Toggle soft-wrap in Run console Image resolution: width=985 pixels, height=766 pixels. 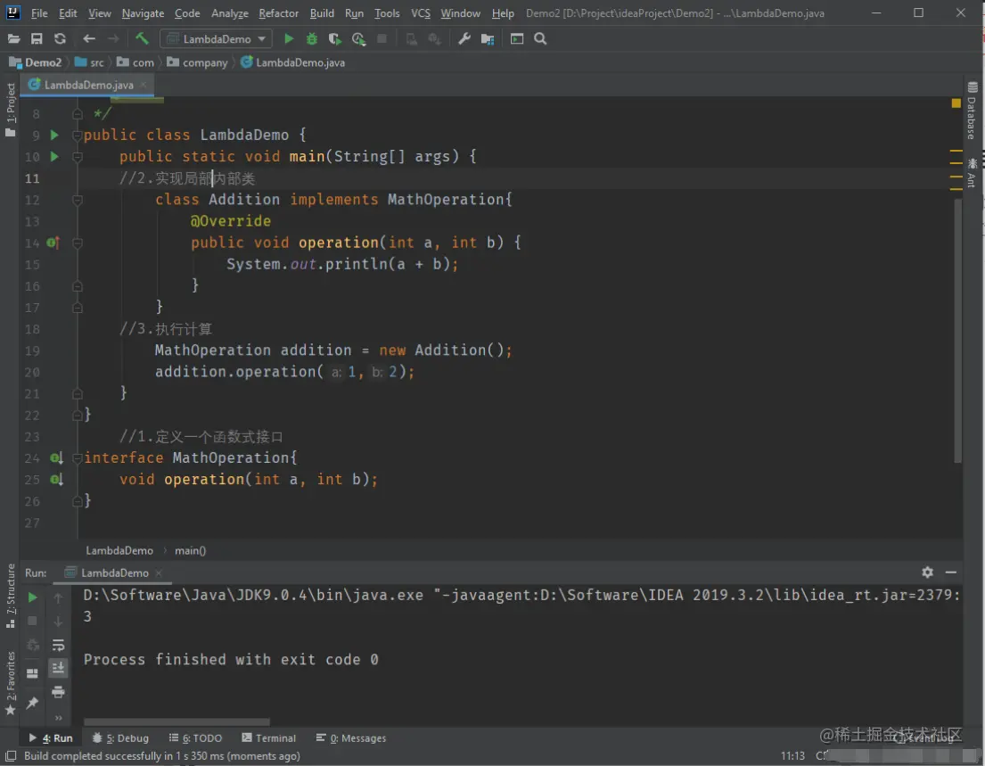(59, 646)
